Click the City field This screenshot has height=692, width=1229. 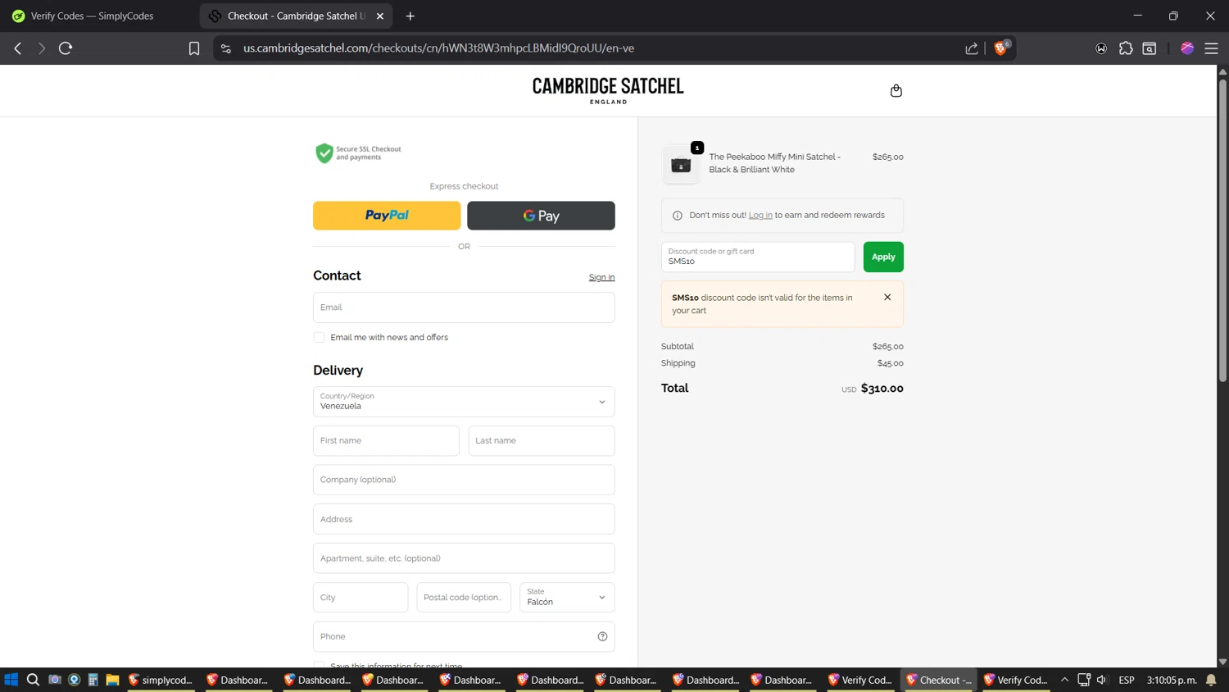point(361,598)
